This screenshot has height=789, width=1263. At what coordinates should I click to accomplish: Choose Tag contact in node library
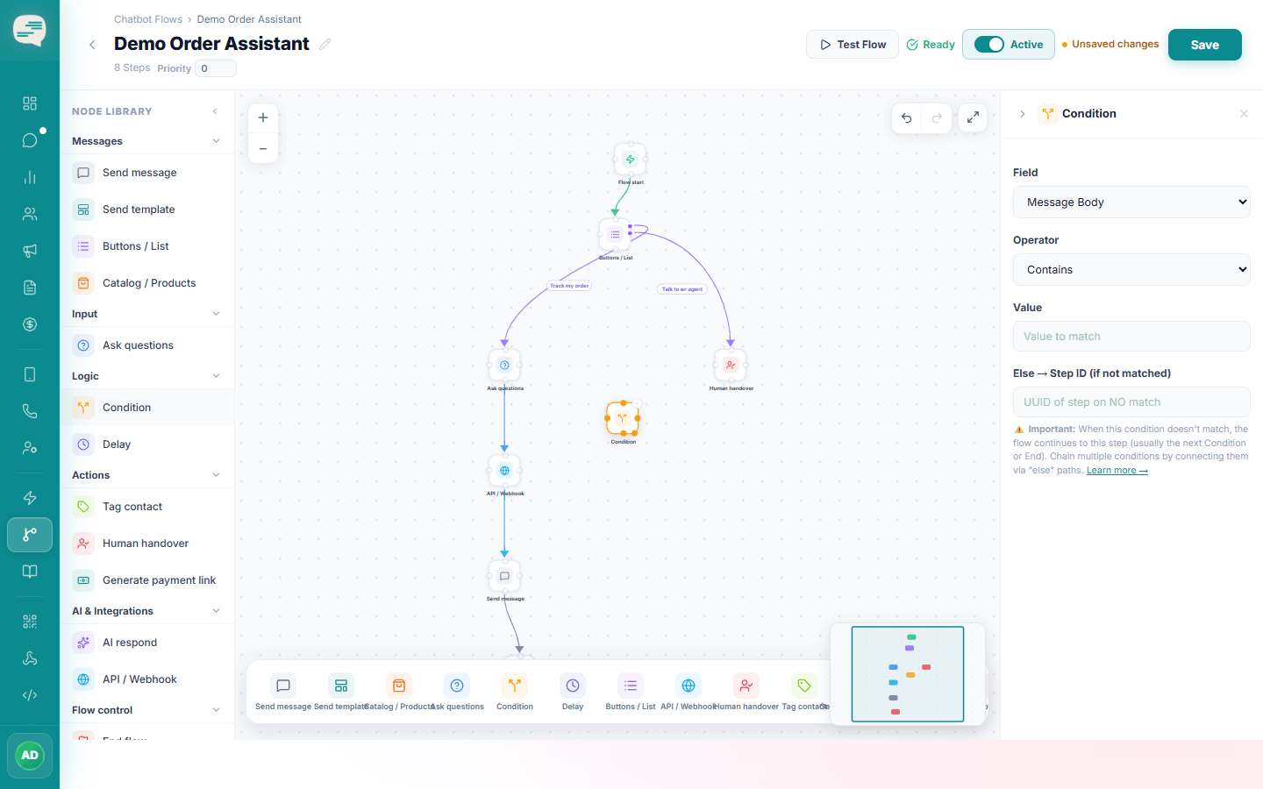tap(147, 507)
